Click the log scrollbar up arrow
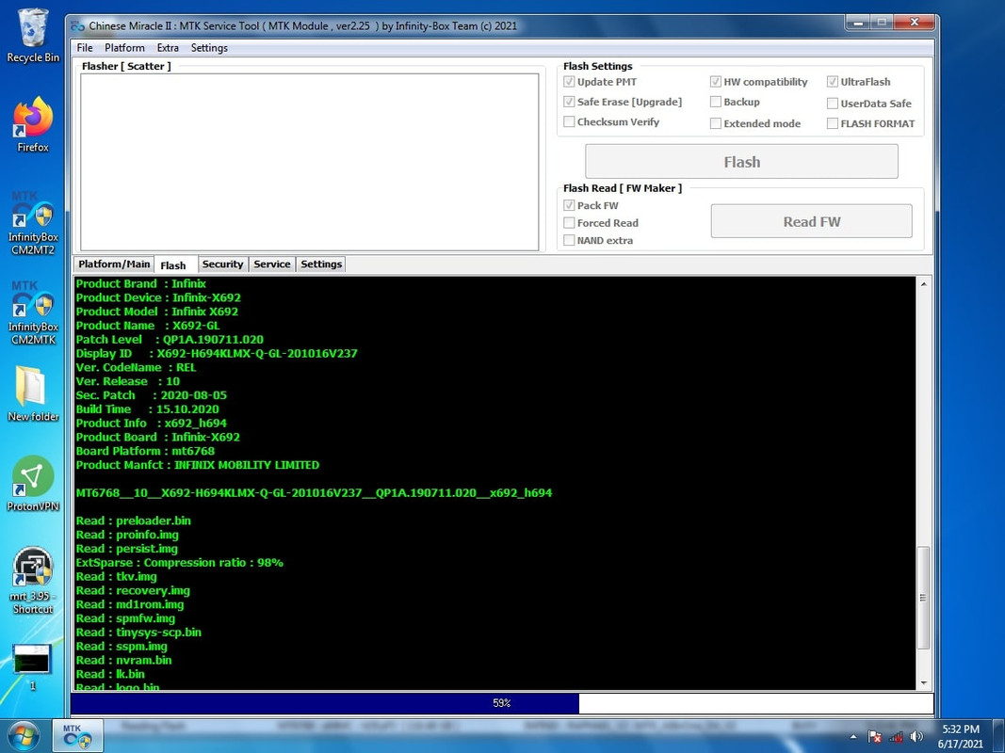The height and width of the screenshot is (753, 1005). point(924,283)
